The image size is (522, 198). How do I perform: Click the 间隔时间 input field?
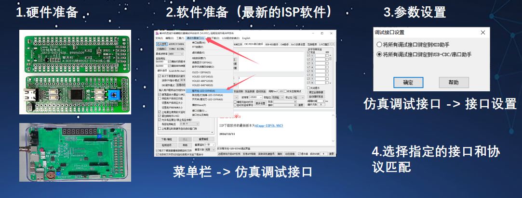322,101
